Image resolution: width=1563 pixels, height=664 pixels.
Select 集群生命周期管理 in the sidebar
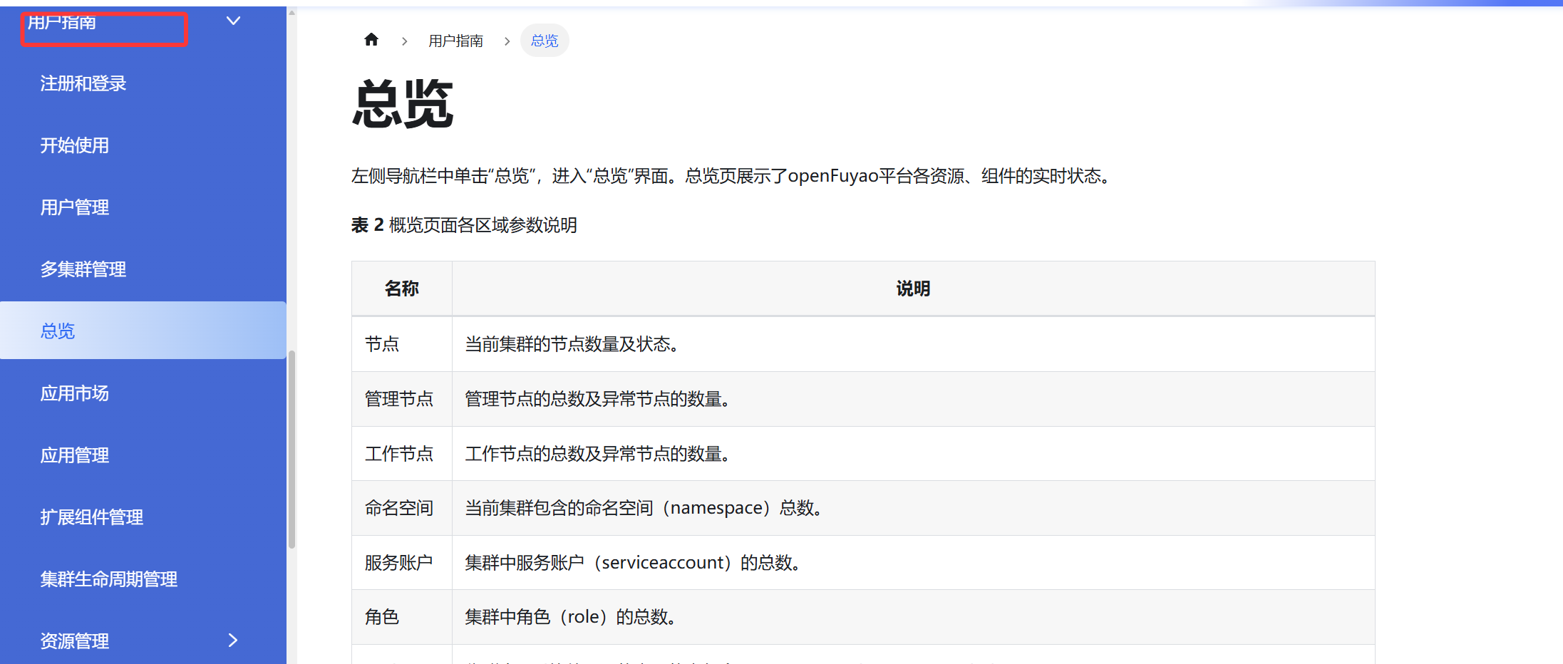[x=108, y=579]
